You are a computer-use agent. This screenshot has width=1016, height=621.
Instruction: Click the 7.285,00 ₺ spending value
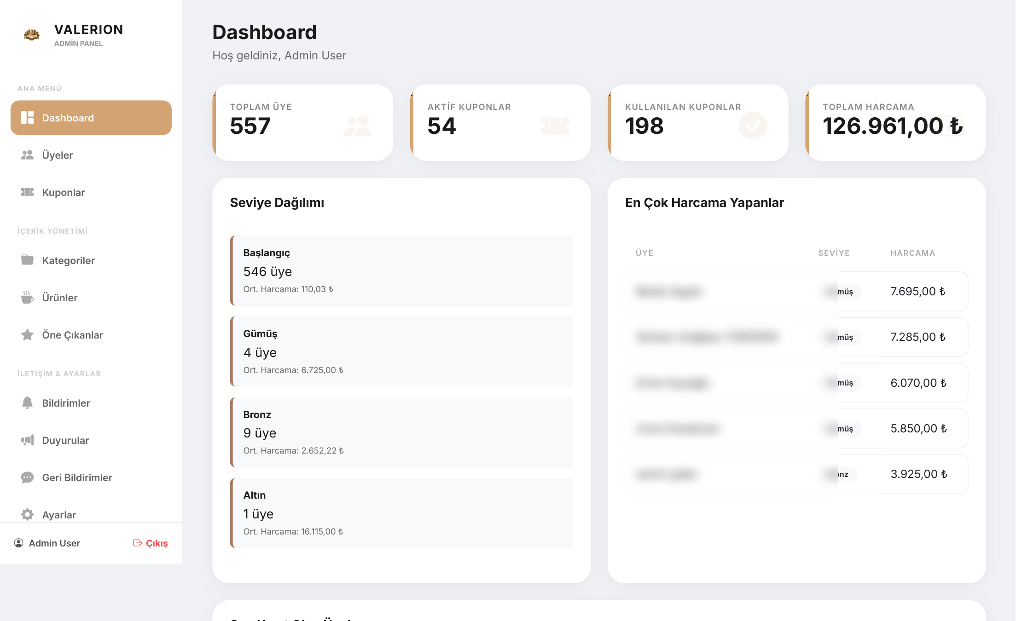(x=918, y=337)
